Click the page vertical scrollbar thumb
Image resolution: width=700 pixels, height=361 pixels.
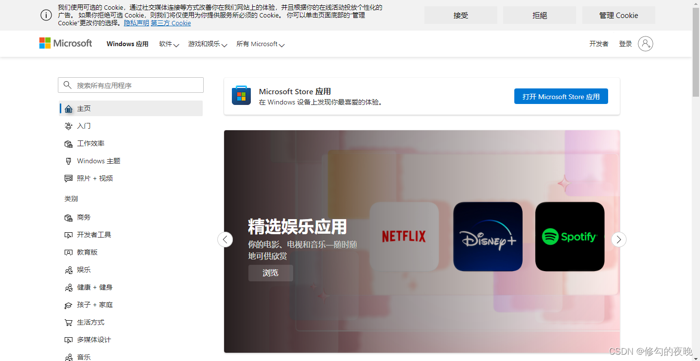[696, 52]
